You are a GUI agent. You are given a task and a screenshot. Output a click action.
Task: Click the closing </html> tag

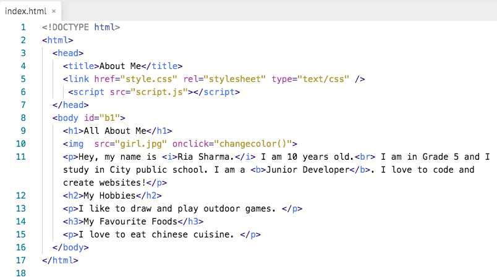(x=60, y=261)
